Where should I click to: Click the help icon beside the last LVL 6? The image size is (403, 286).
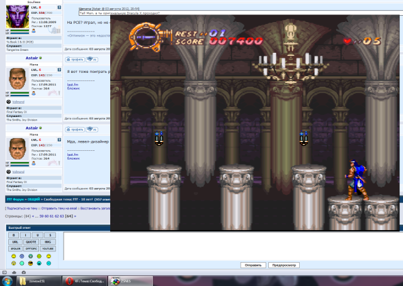(x=59, y=140)
